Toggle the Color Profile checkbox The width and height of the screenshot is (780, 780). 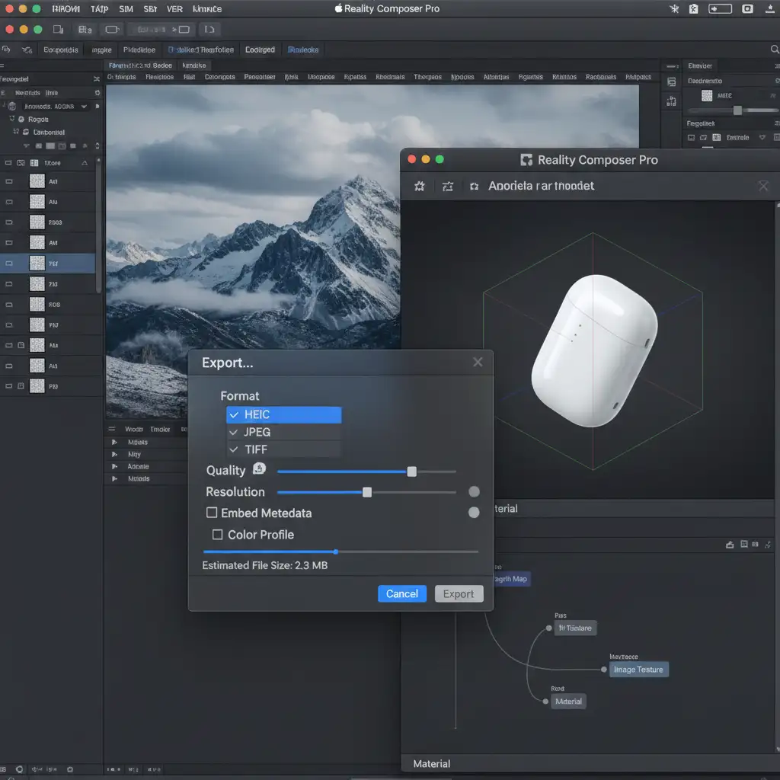[218, 534]
